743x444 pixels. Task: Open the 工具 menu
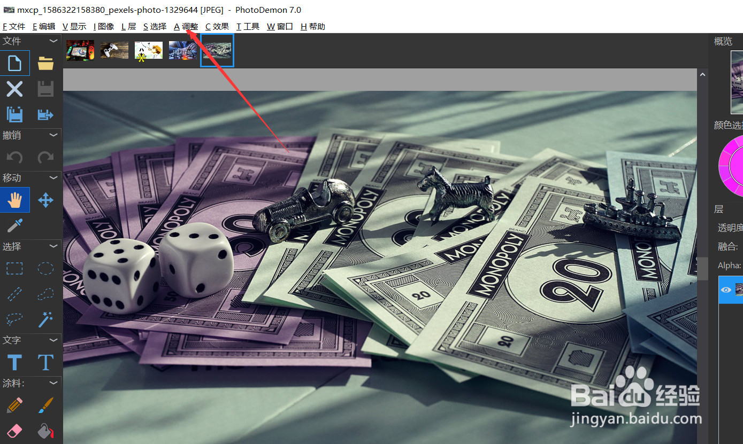248,26
